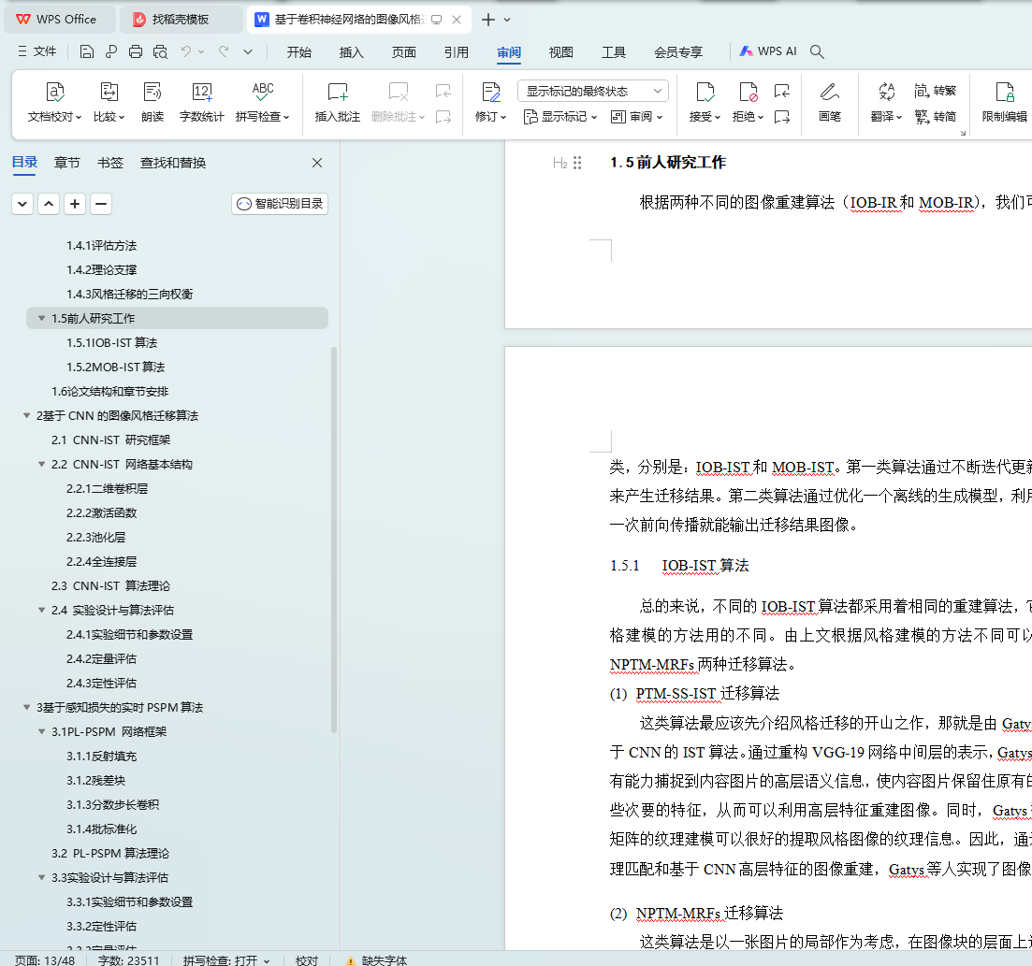Click the navigation pane vertical scrollbar
Screen dimensions: 1032x966
[x=334, y=540]
